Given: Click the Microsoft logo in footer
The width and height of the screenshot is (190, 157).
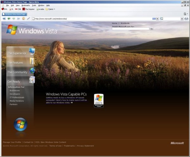Looking at the screenshot, I should click(x=177, y=143).
